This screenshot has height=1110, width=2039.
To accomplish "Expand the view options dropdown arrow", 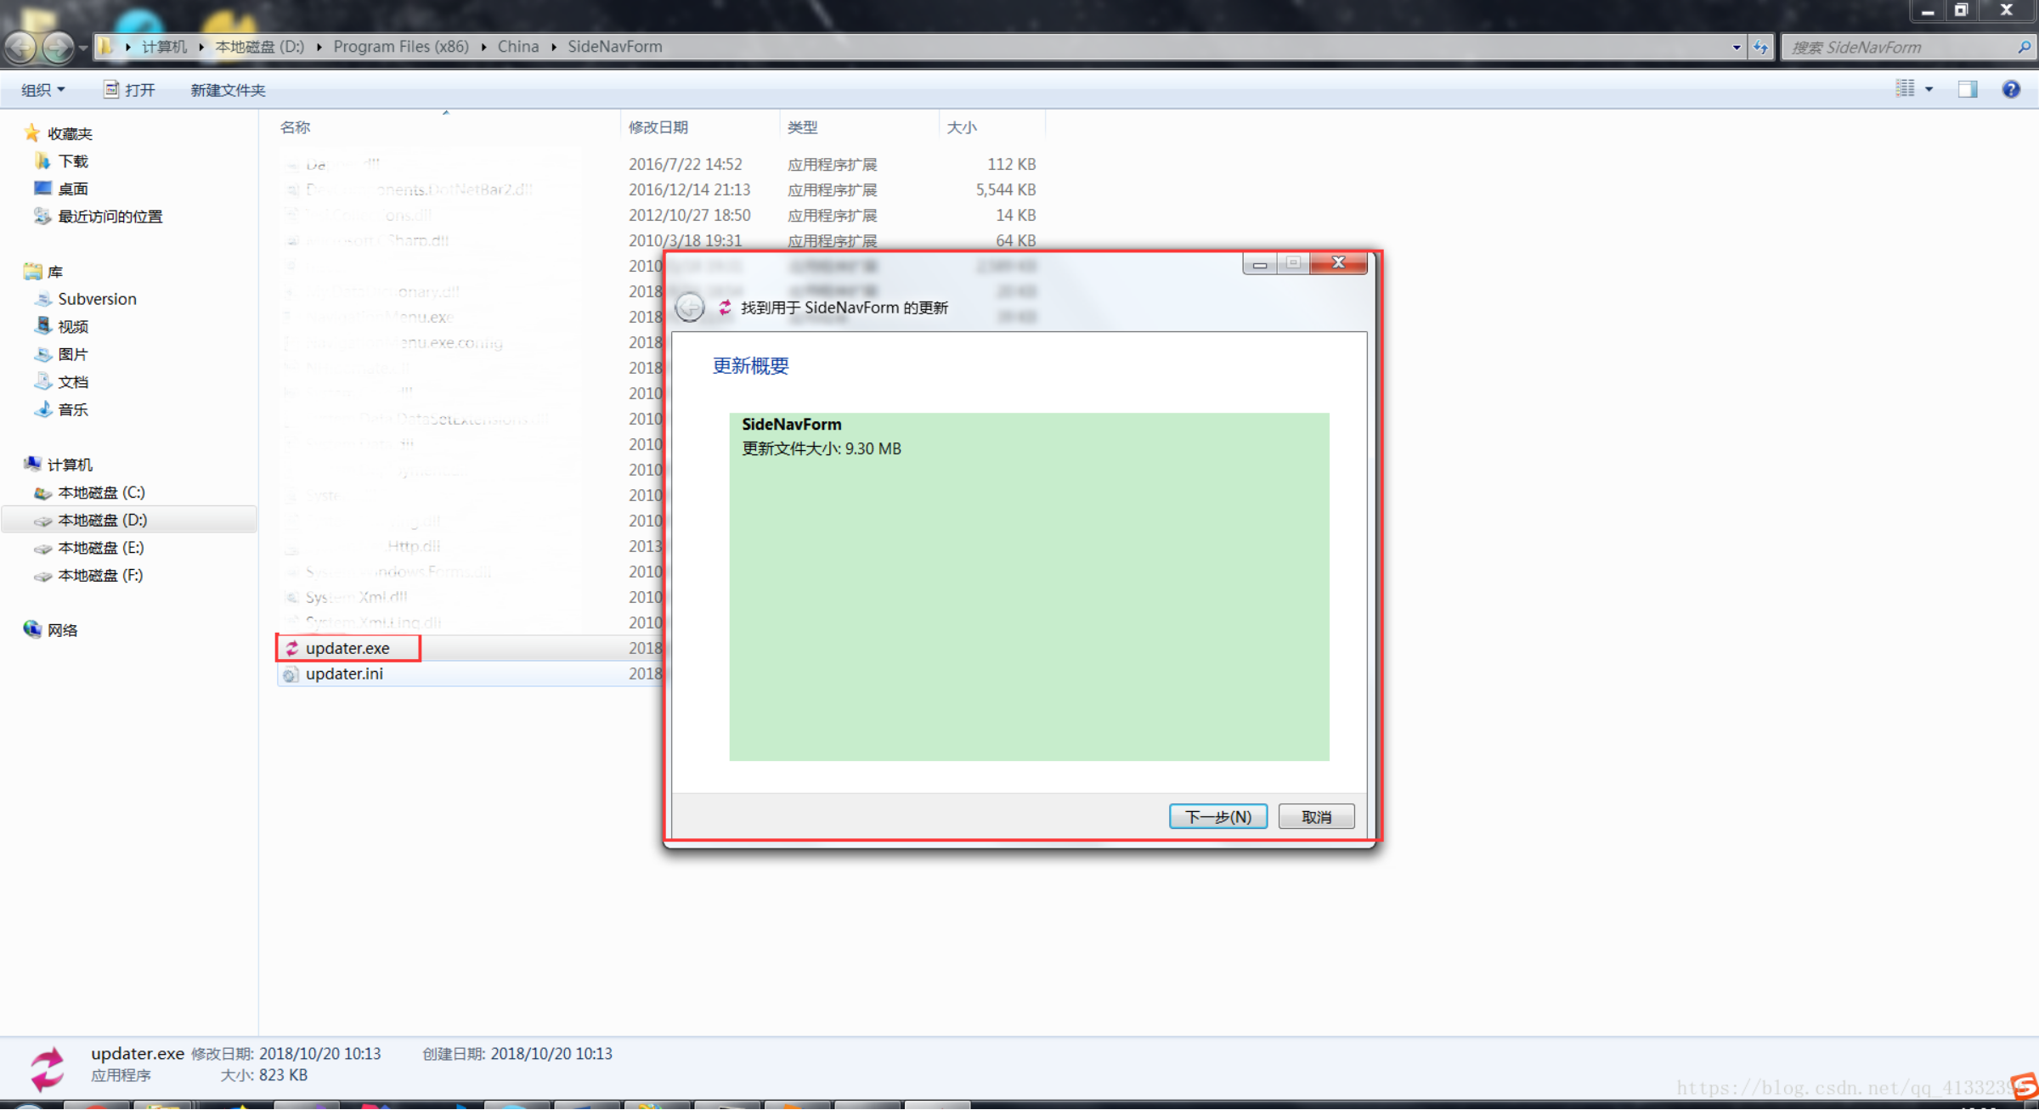I will (1929, 89).
